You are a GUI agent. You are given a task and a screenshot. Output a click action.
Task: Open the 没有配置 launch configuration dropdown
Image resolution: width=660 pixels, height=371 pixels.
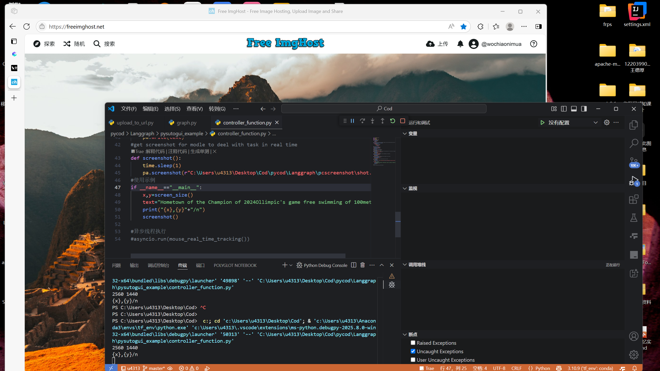pyautogui.click(x=573, y=123)
